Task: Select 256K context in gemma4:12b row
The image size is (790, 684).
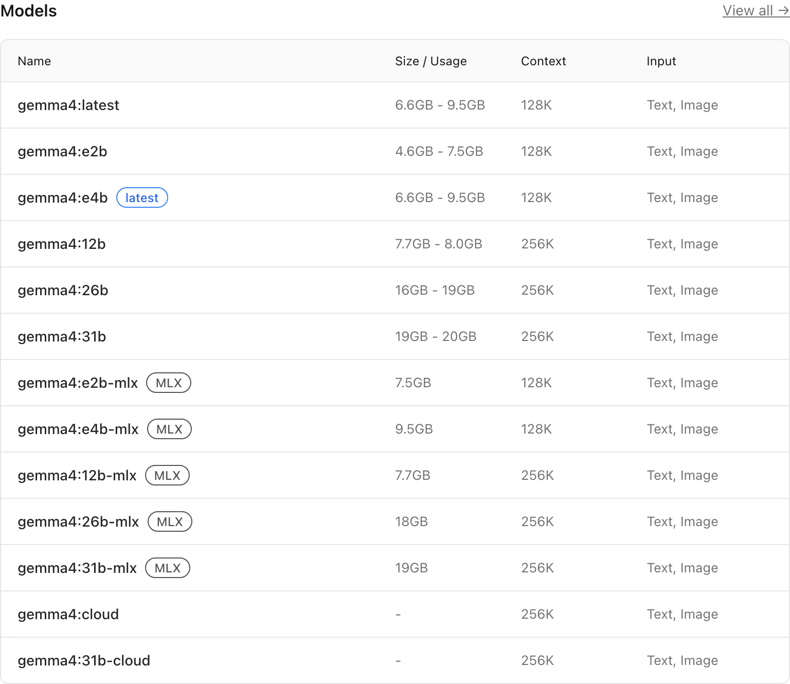Action: click(537, 244)
